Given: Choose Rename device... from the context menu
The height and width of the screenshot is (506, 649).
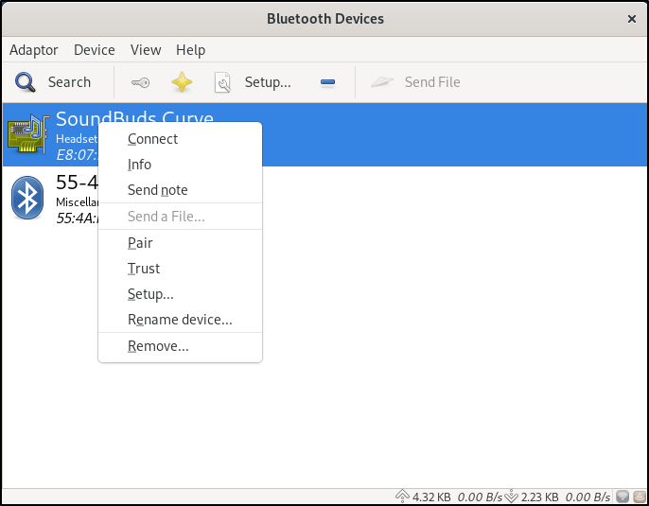Looking at the screenshot, I should (180, 320).
